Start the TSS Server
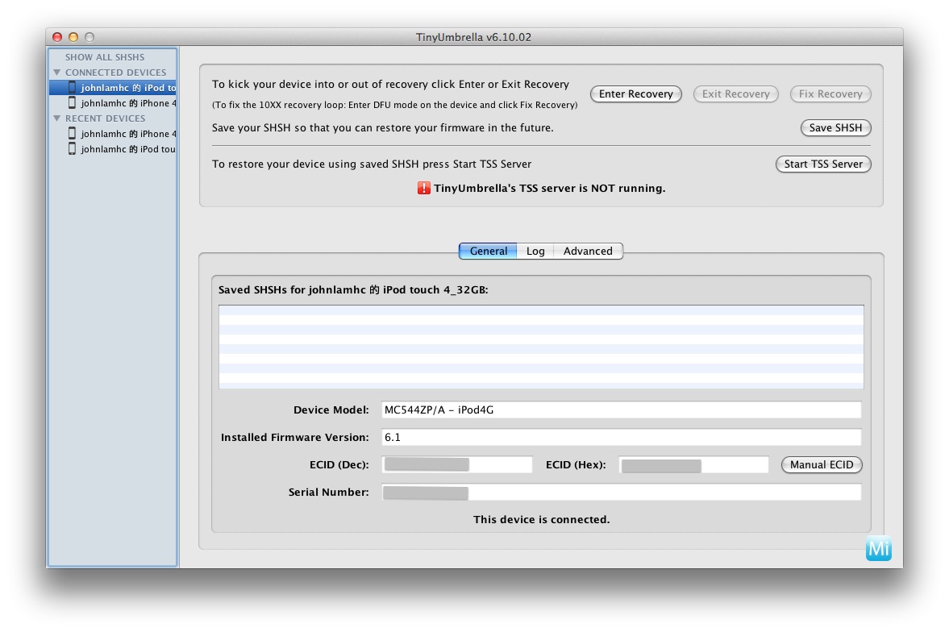Screen dimensions: 949x632 (823, 164)
